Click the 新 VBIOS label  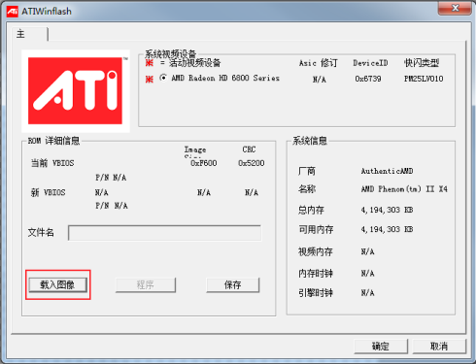click(x=48, y=193)
